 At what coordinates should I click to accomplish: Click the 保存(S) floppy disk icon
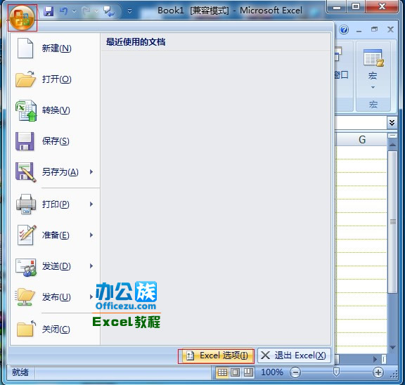(25, 141)
